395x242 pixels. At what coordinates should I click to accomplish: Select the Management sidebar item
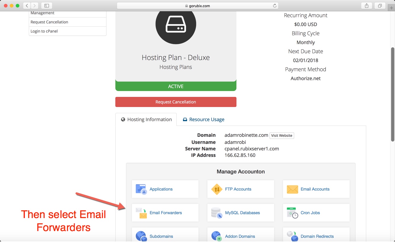pyautogui.click(x=68, y=14)
